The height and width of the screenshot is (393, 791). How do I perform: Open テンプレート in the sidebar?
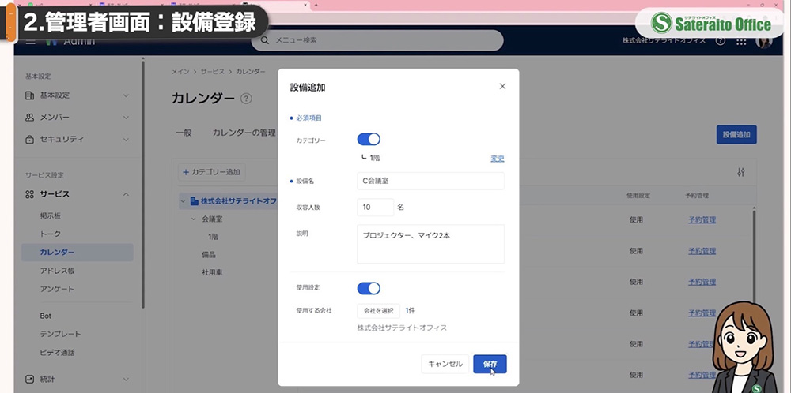coord(61,334)
